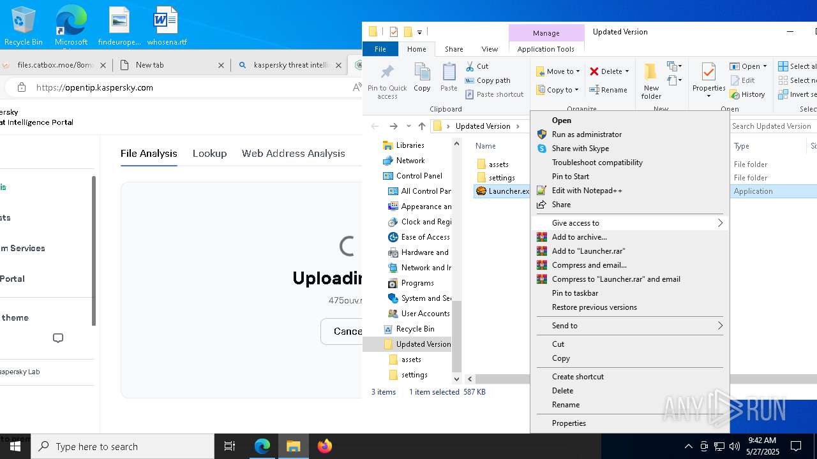Viewport: 817px width, 459px height.
Task: Click History in the ribbon
Action: click(747, 94)
